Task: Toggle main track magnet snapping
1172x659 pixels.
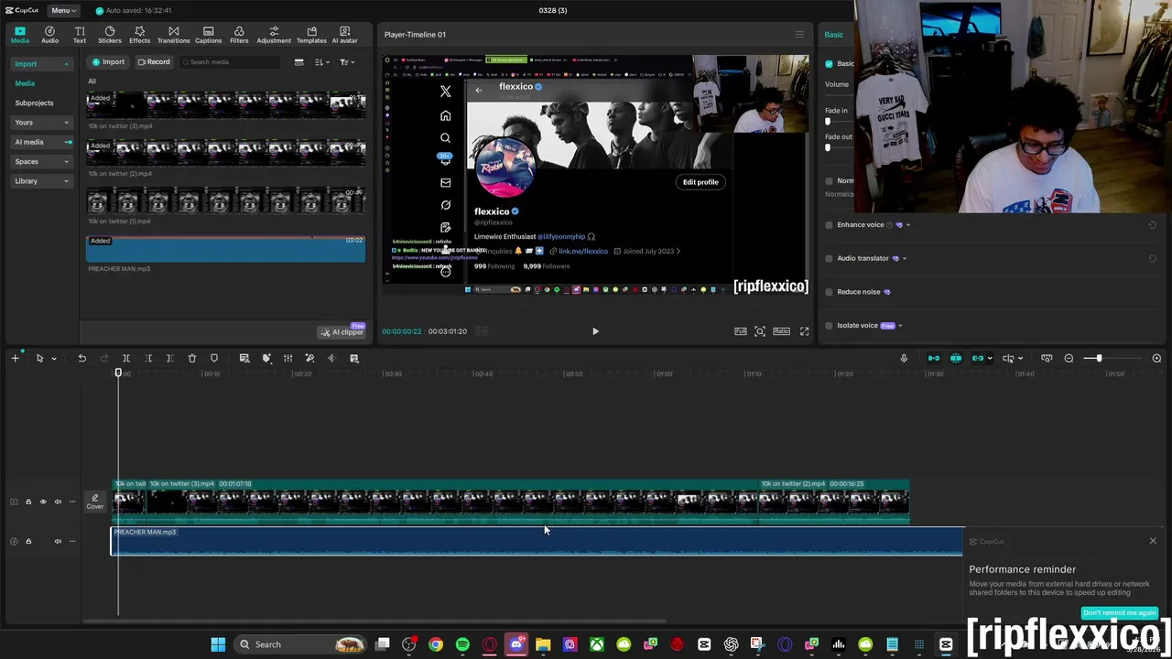Action: (x=933, y=359)
